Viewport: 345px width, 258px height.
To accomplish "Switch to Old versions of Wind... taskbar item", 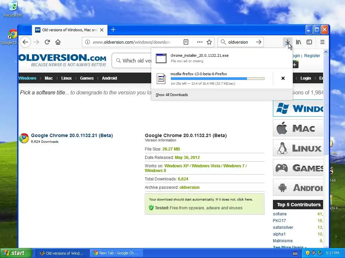I will tap(62, 253).
